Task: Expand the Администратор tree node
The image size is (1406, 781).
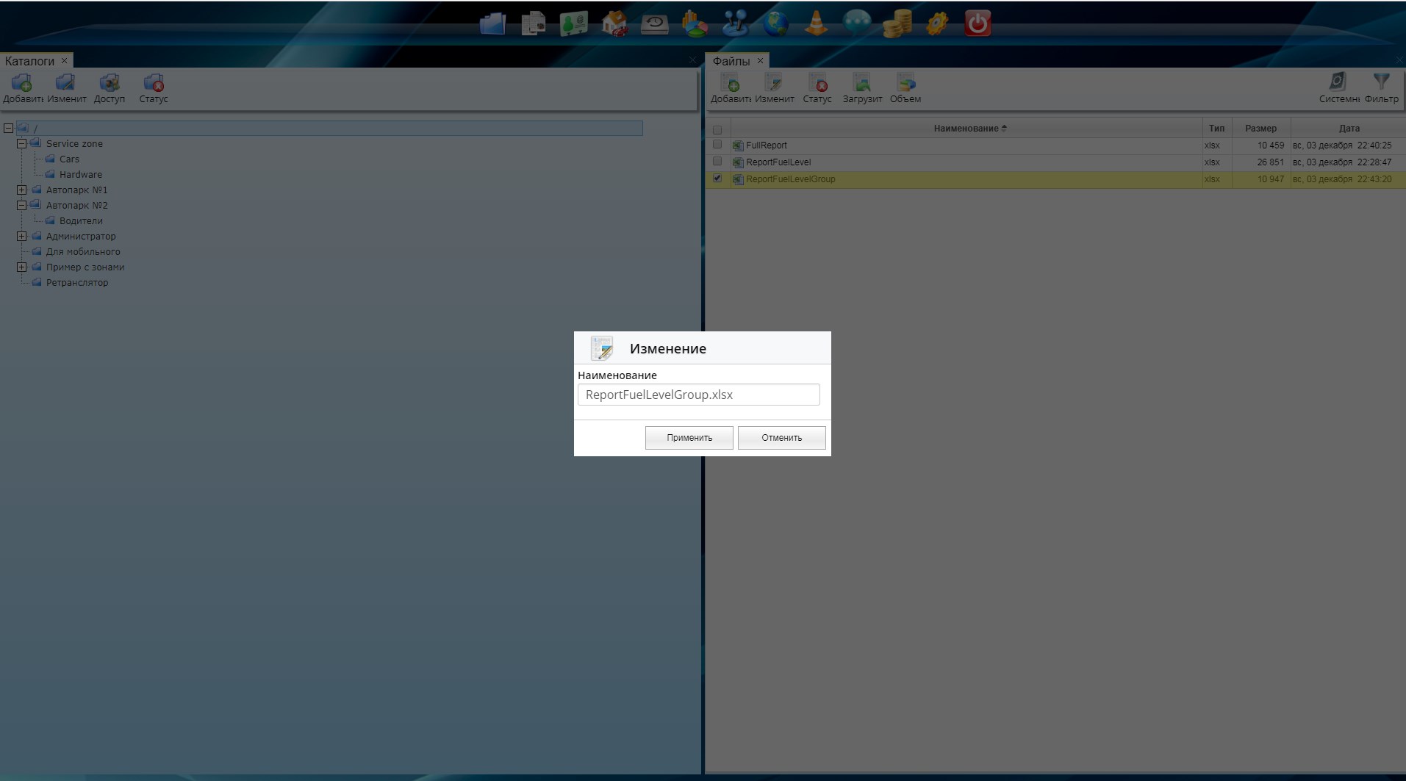Action: pos(22,237)
